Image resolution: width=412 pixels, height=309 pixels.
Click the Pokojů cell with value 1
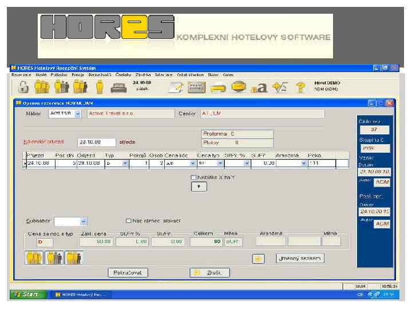click(138, 163)
